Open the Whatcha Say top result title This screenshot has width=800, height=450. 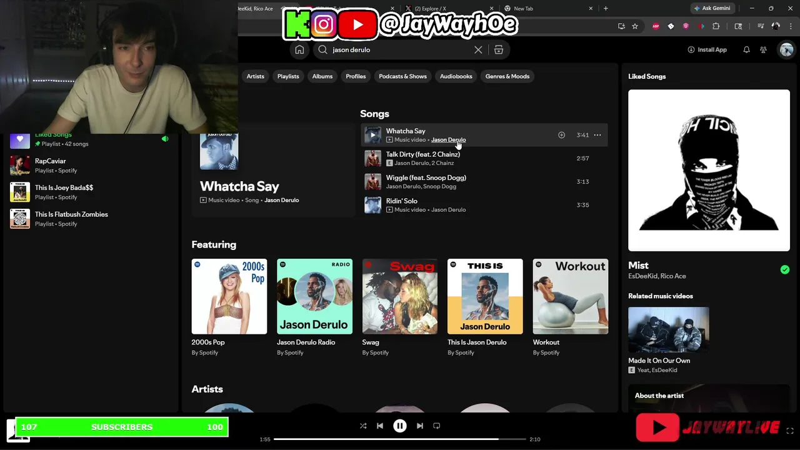pyautogui.click(x=239, y=186)
